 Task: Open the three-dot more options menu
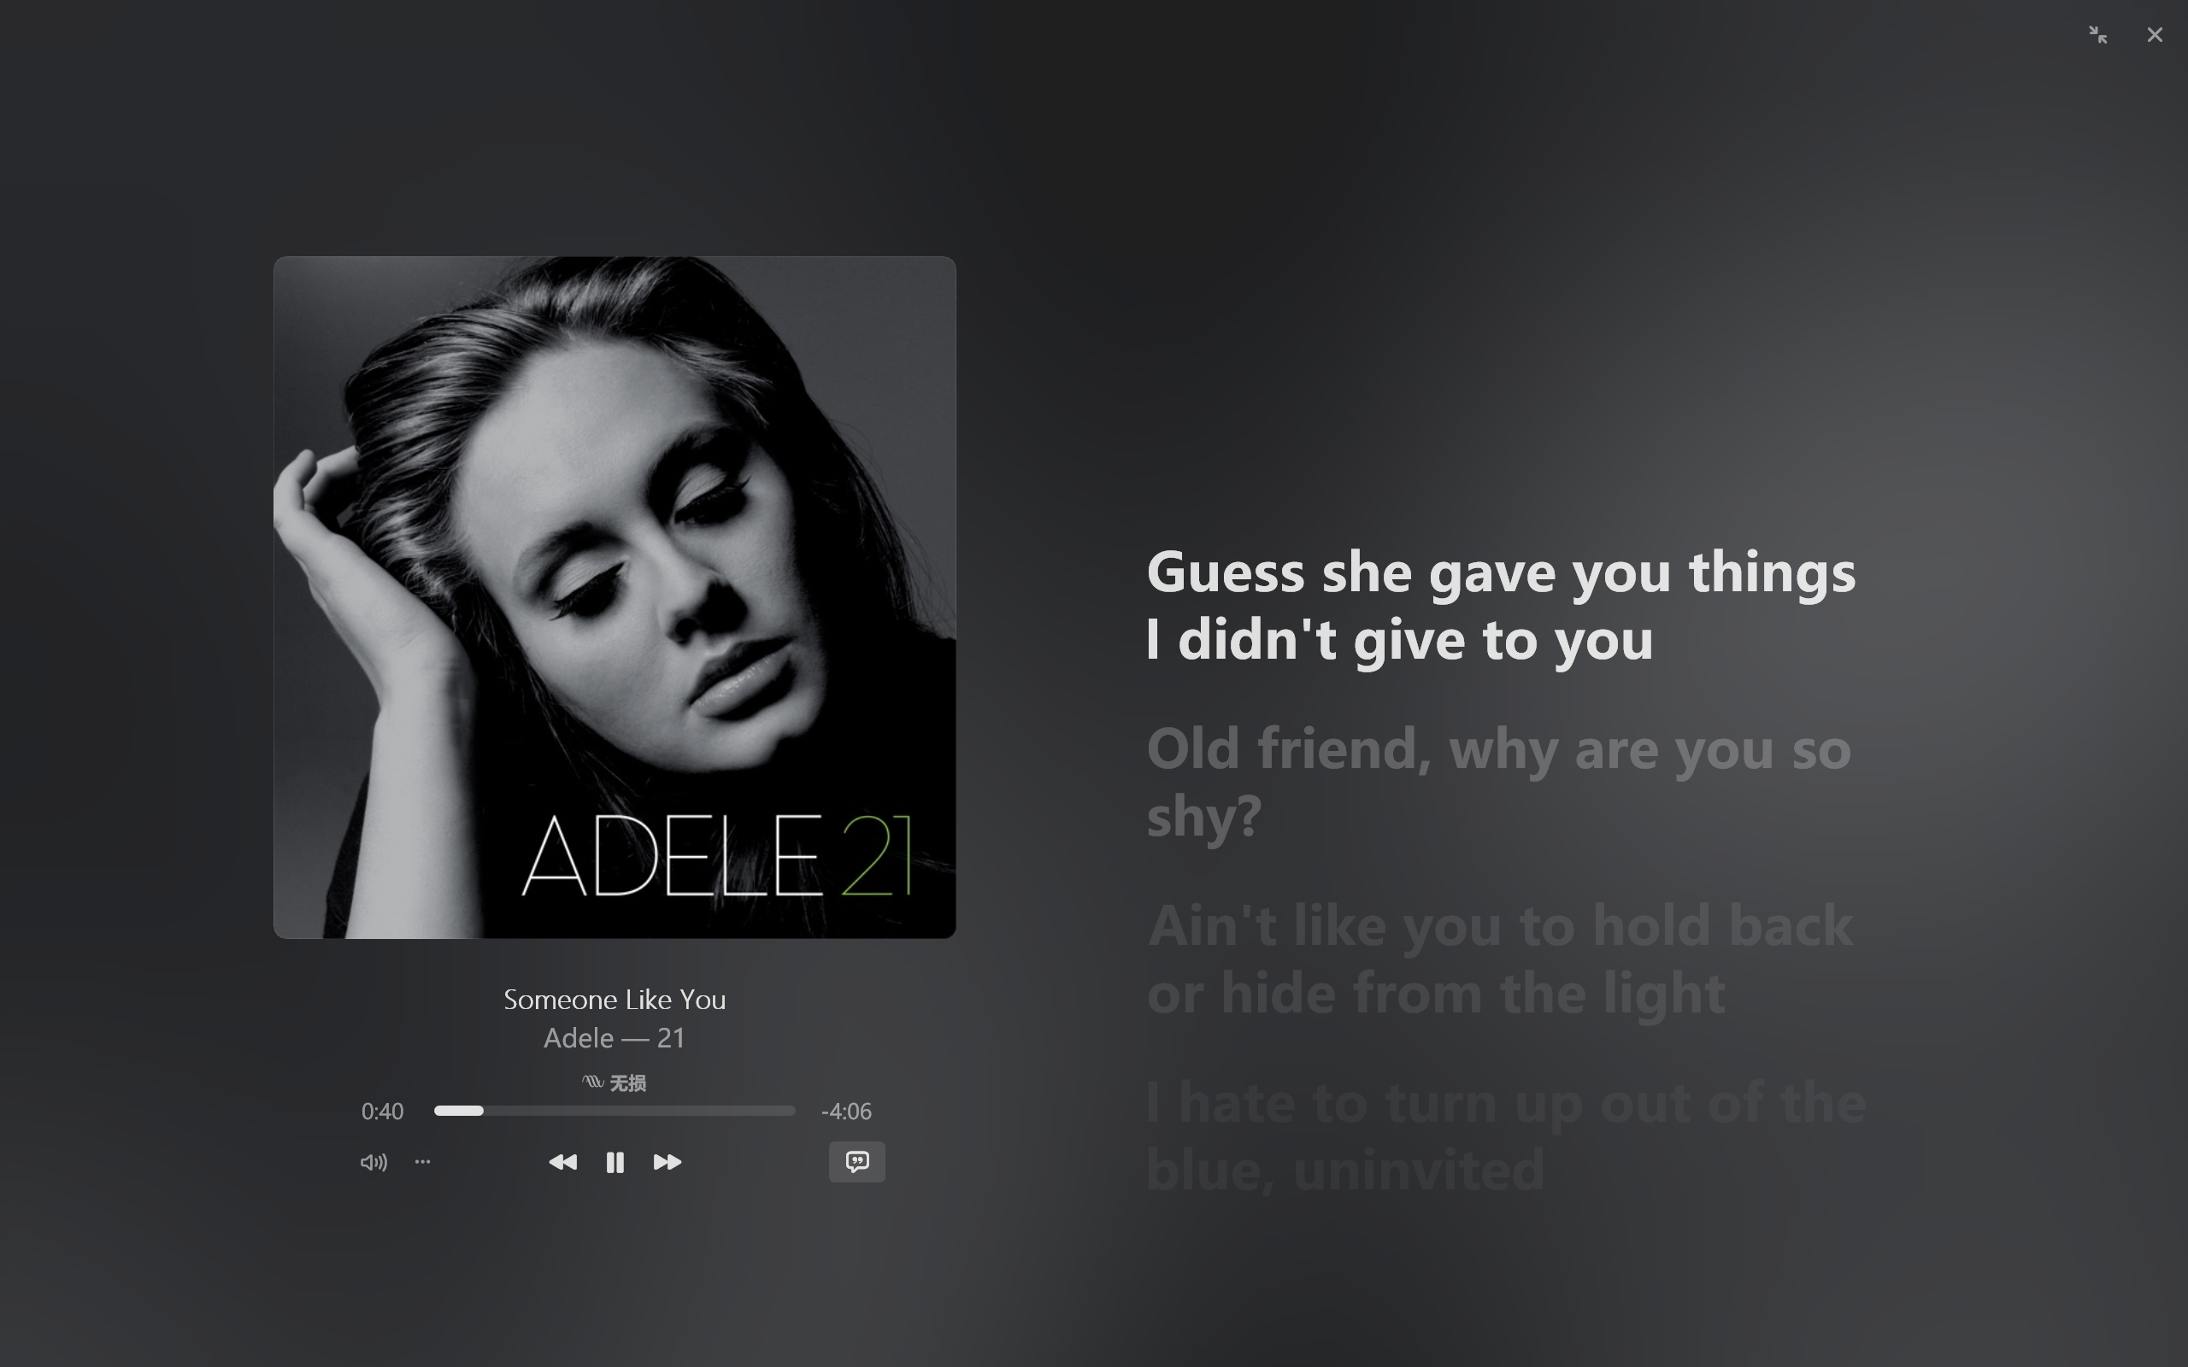[x=422, y=1162]
